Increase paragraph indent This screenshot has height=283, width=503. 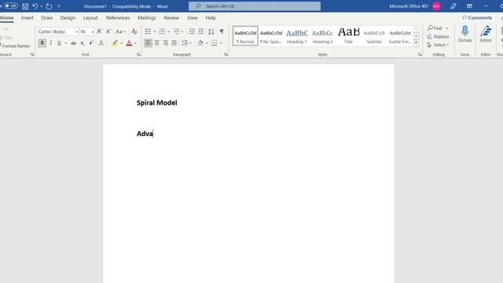[x=200, y=31]
